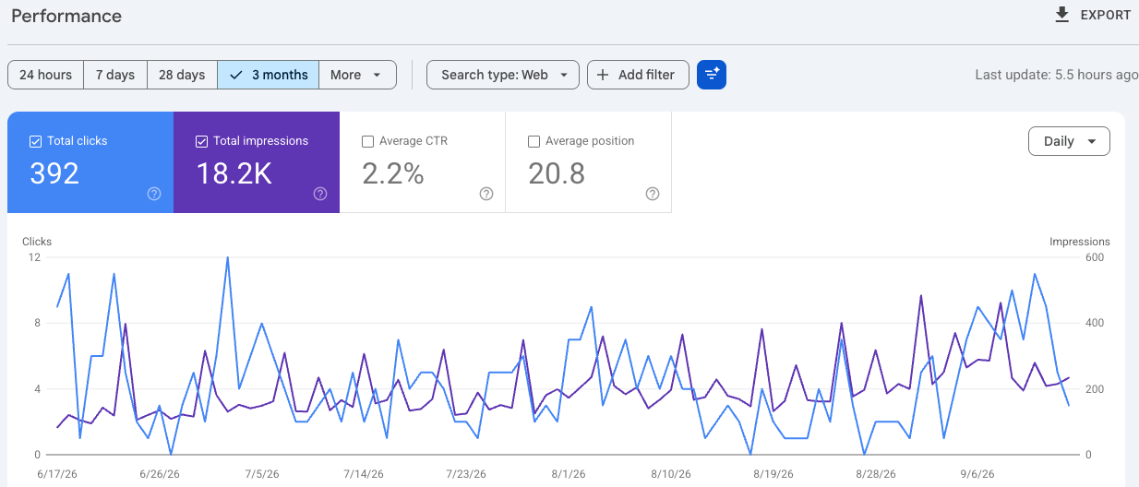1139x487 pixels.
Task: Click the 7/23/26 date axis label
Action: [x=465, y=474]
